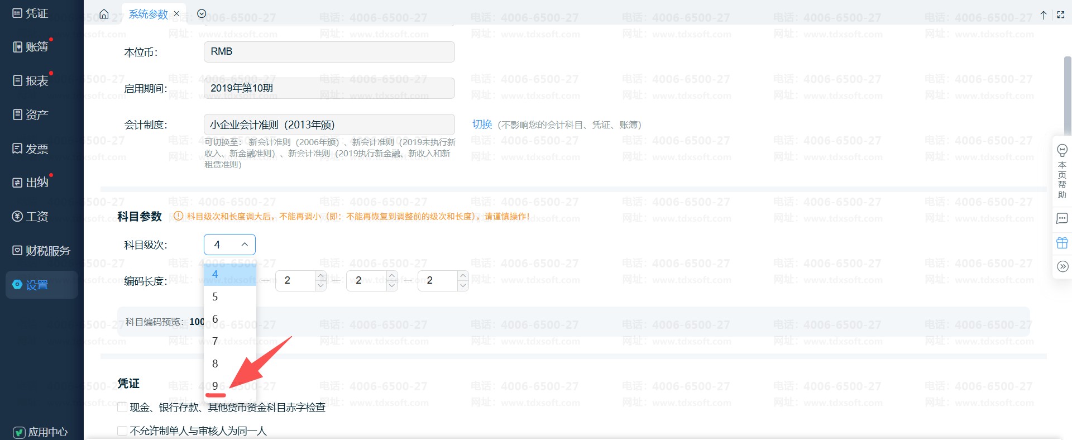
Task: Click the scroll-to-top arrow icon
Action: click(1043, 15)
